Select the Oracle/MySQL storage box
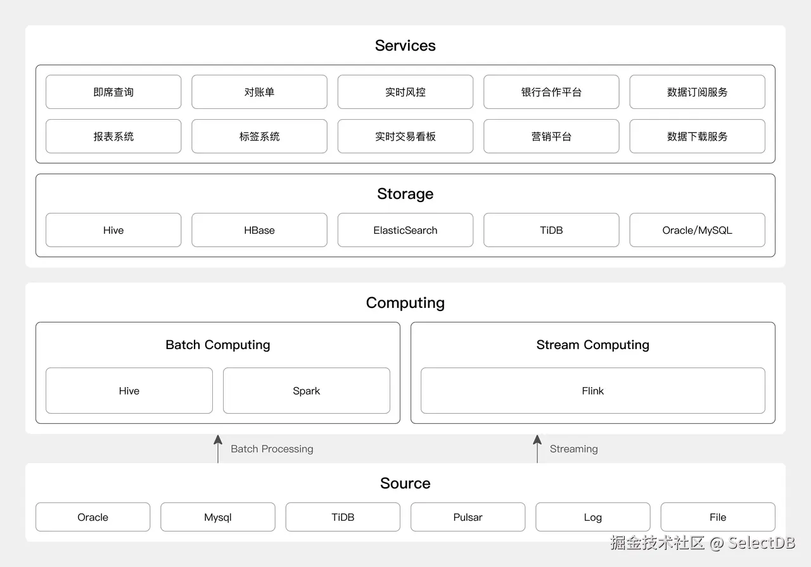 [697, 230]
